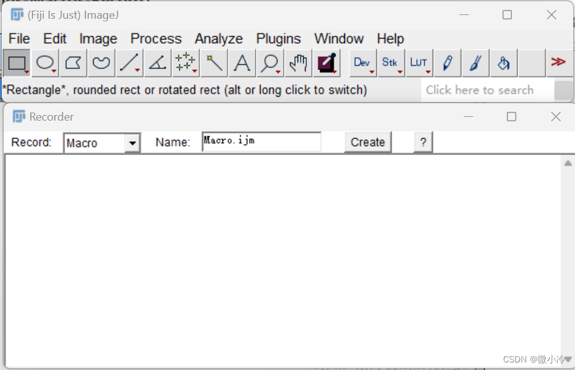Open the More Tools red arrows menu

[x=559, y=62]
